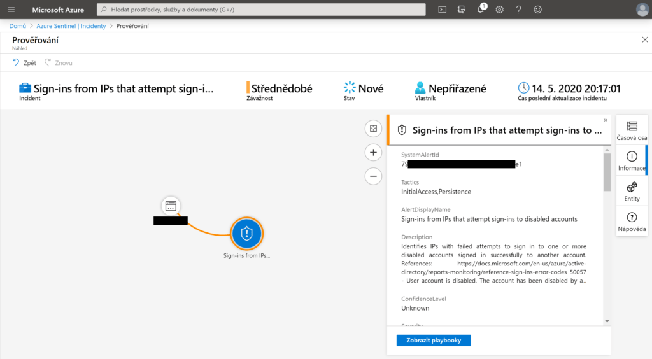
Task: Click the fit-to-screen graph button
Action: (373, 129)
